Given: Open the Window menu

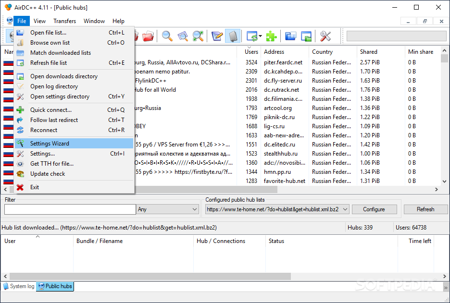Looking at the screenshot, I should [94, 21].
